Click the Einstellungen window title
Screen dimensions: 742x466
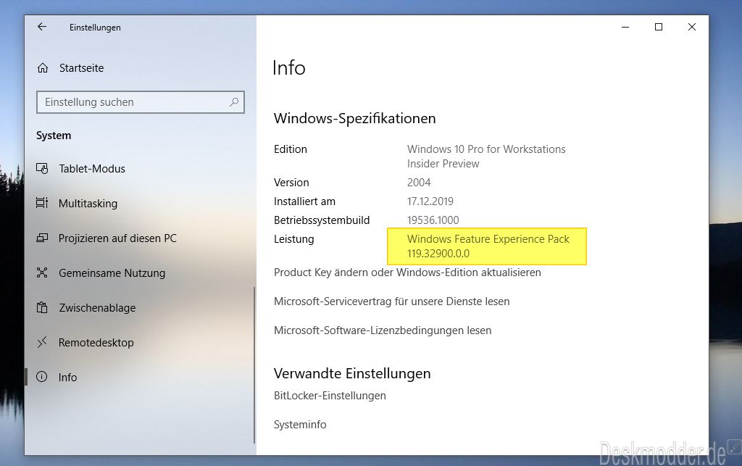[95, 28]
